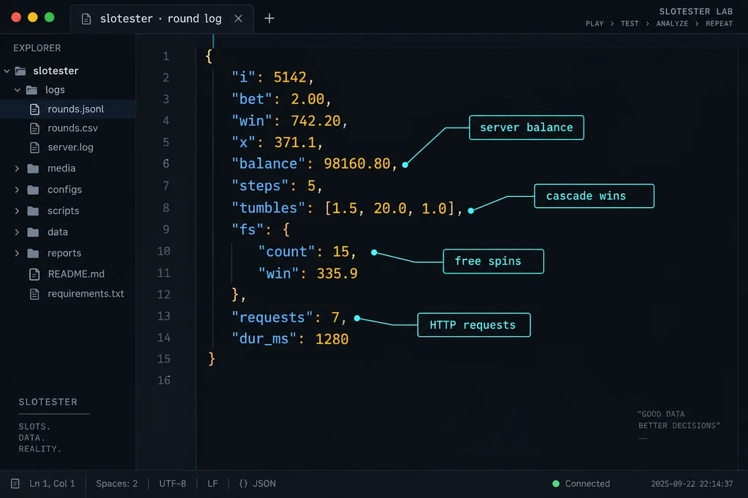Image resolution: width=748 pixels, height=498 pixels.
Task: Select the reports folder label
Action: pos(64,253)
